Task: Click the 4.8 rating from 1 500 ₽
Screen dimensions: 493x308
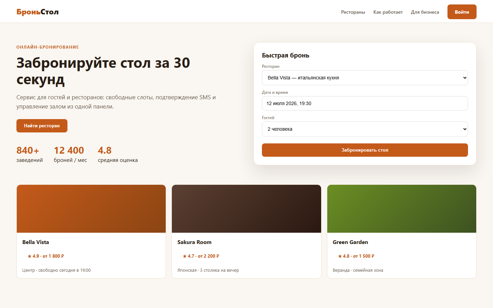Action: coord(356,256)
